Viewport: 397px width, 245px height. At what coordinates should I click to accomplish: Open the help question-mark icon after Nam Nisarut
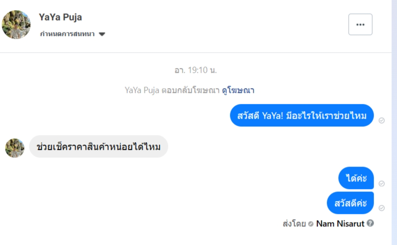coord(370,223)
